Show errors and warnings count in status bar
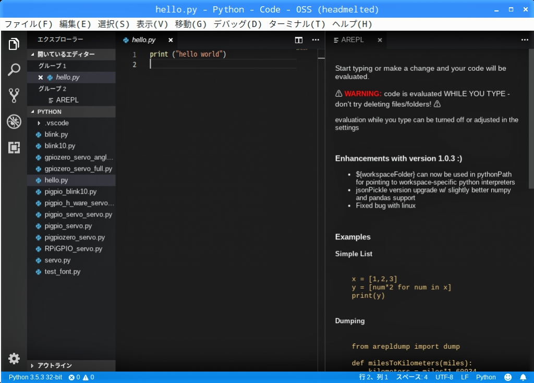Viewport: 534px width, 383px height. [81, 377]
